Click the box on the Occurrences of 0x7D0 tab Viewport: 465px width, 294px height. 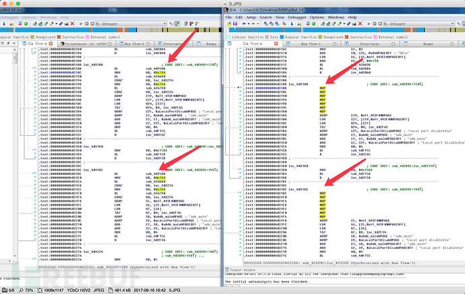(x=110, y=44)
